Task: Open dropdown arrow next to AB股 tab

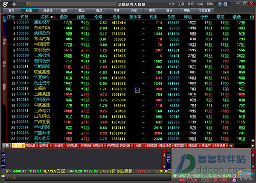Action: 145,145
